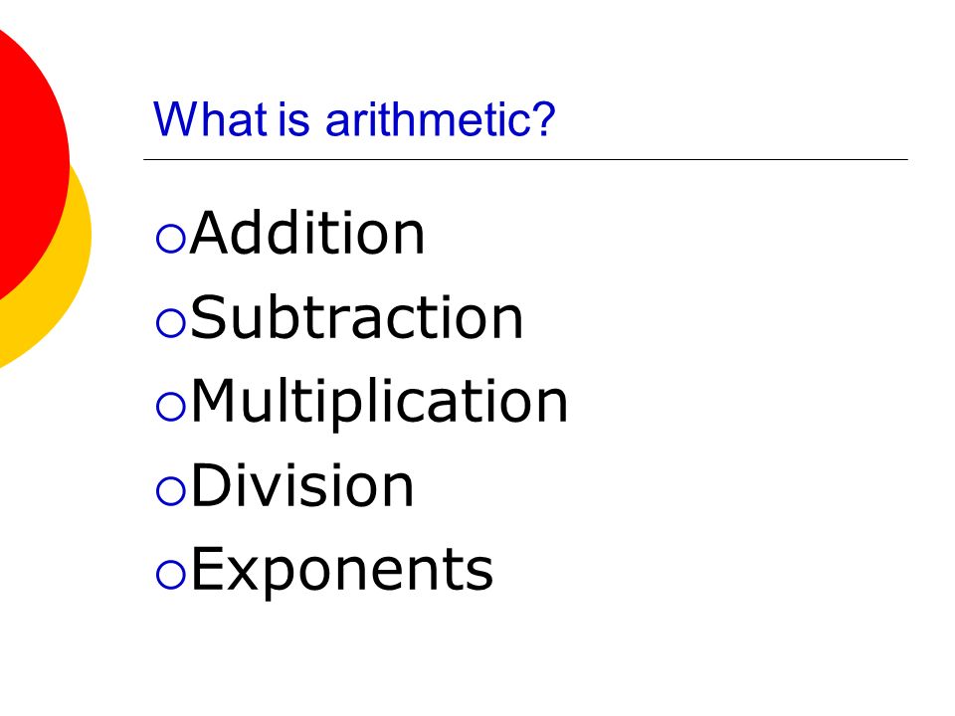This screenshot has width=955, height=716.
Task: Click the capital letter E in Exponents
Action: pyautogui.click(x=209, y=569)
